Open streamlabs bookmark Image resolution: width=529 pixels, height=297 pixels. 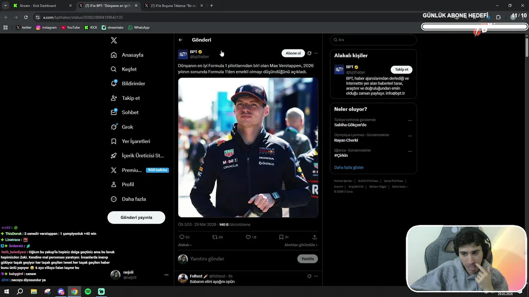(x=112, y=28)
